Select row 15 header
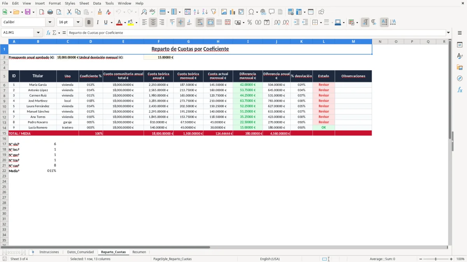The width and height of the screenshot is (467, 262). 4,133
